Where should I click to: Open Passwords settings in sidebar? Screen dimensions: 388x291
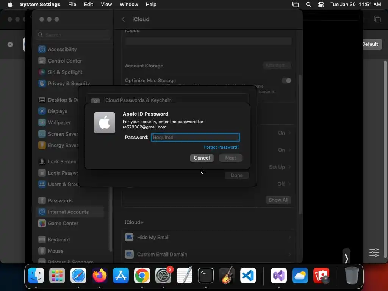point(70,200)
